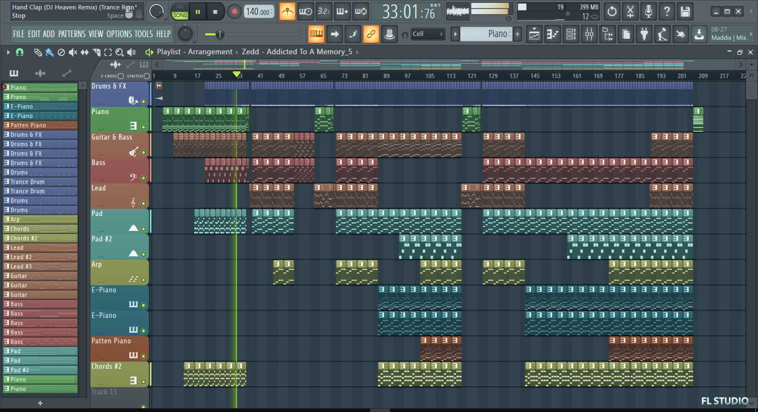Open the playlist options menu arrow

click(x=8, y=52)
